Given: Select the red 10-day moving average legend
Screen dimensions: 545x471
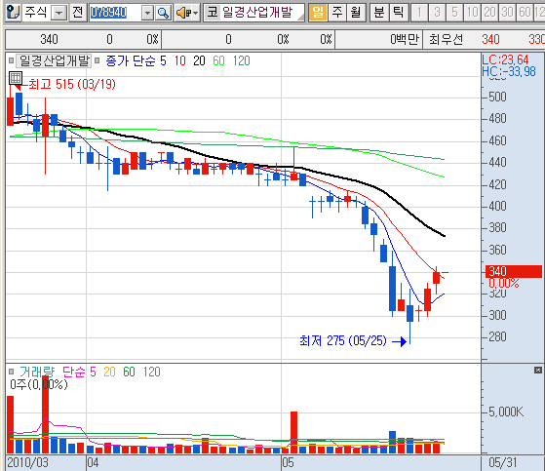Looking at the screenshot, I should click(180, 60).
